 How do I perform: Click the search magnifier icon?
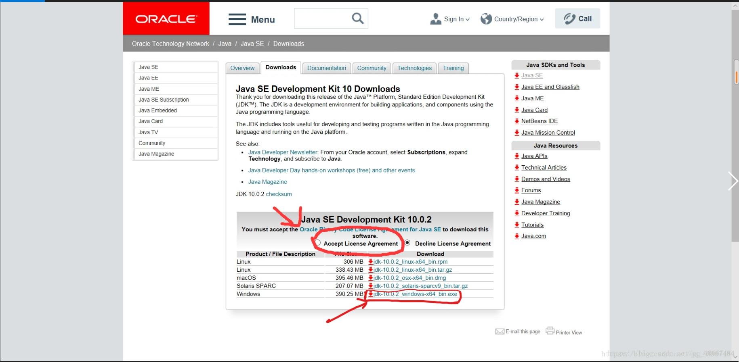358,18
